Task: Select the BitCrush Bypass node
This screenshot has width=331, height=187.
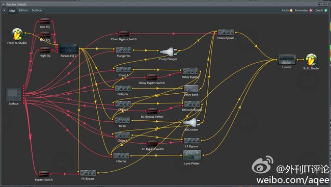Action: point(192,104)
